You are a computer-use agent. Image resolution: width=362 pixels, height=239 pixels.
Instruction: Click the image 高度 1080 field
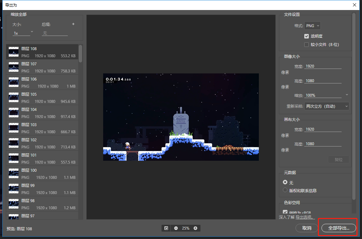click(323, 81)
